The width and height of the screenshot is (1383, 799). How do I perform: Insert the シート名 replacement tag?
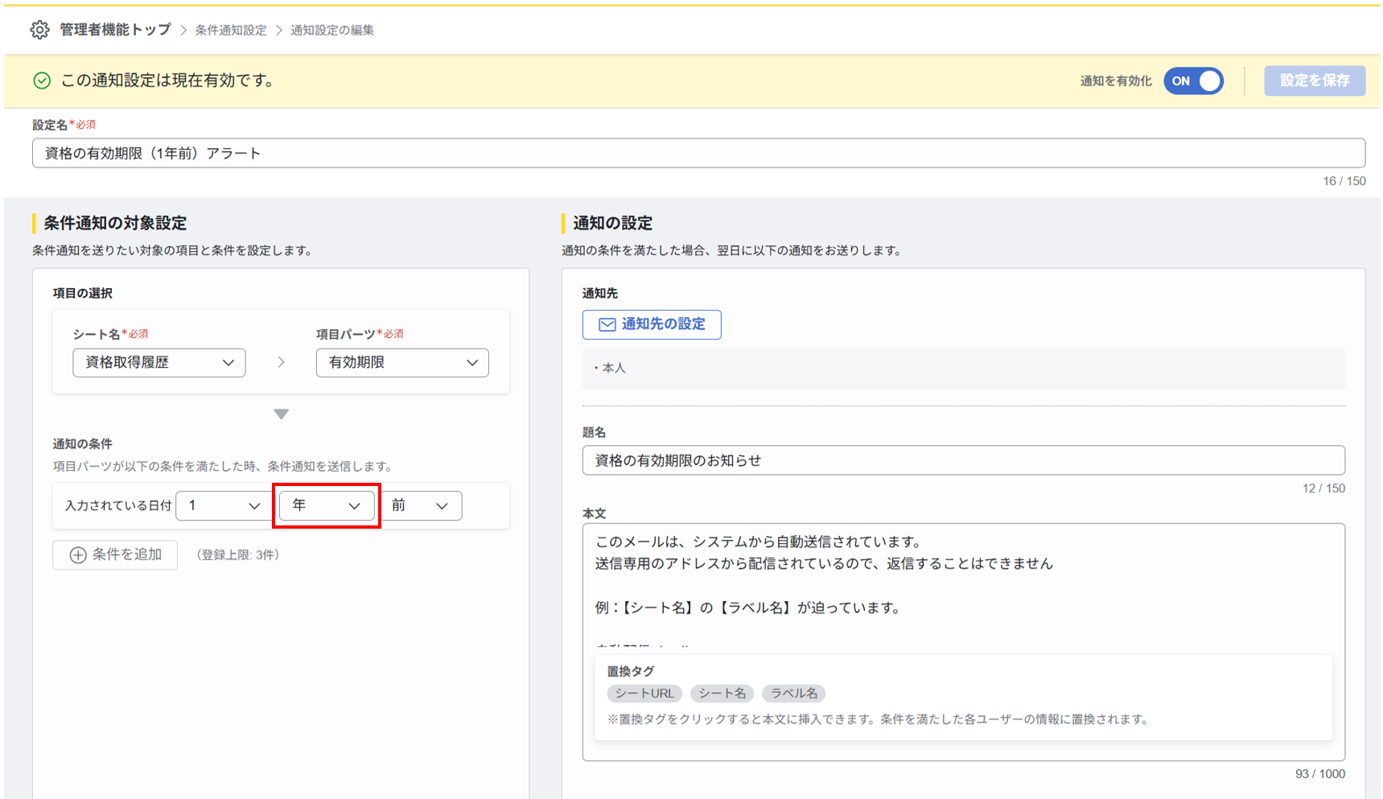tap(722, 694)
